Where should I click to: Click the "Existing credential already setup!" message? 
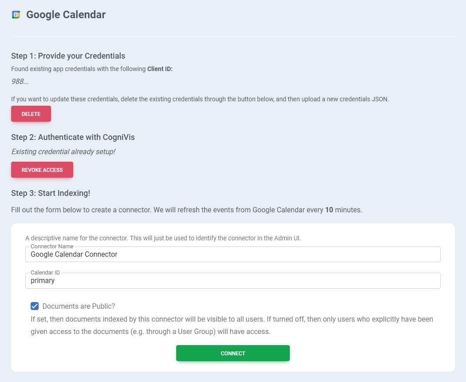coord(63,151)
